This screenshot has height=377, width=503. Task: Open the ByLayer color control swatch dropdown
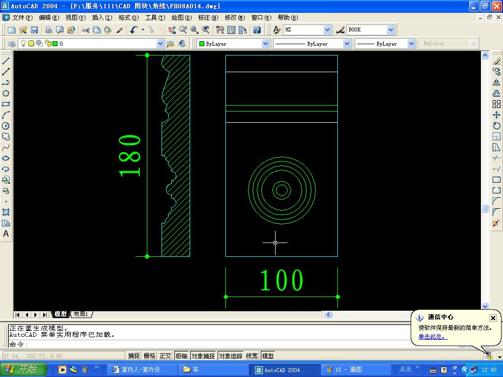pos(265,44)
